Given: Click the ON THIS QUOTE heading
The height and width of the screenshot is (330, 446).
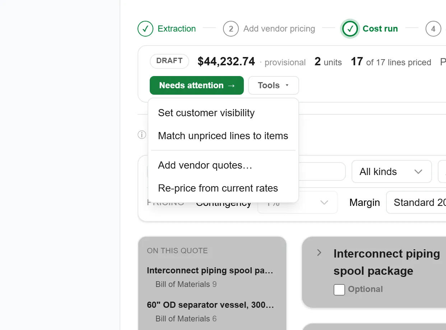Looking at the screenshot, I should pos(177,251).
